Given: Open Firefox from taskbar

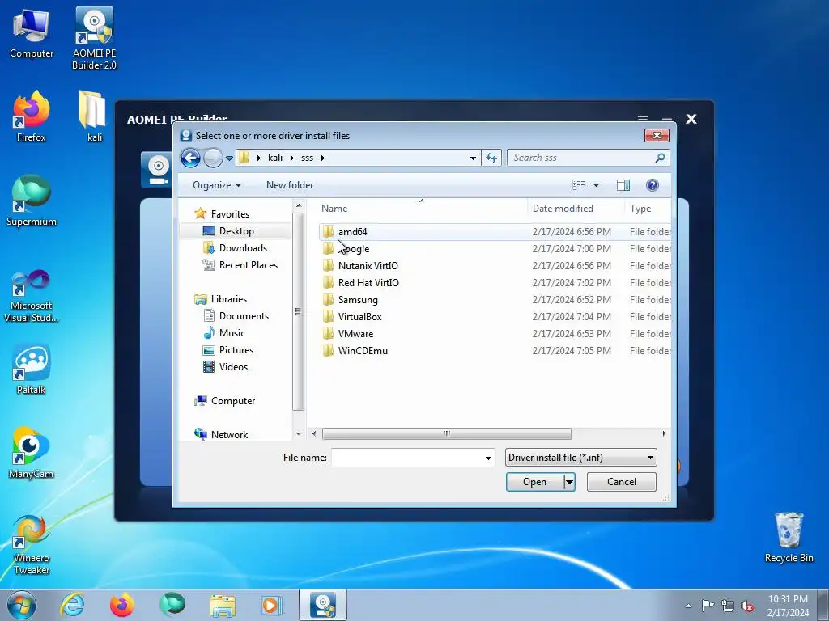Looking at the screenshot, I should [x=122, y=605].
